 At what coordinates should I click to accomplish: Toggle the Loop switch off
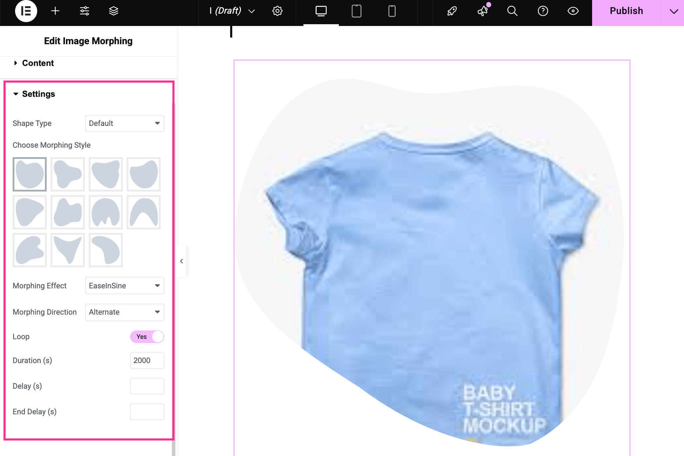pos(147,337)
